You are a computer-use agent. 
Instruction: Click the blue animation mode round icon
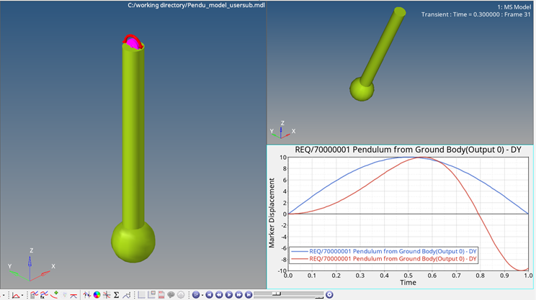pyautogui.click(x=196, y=295)
